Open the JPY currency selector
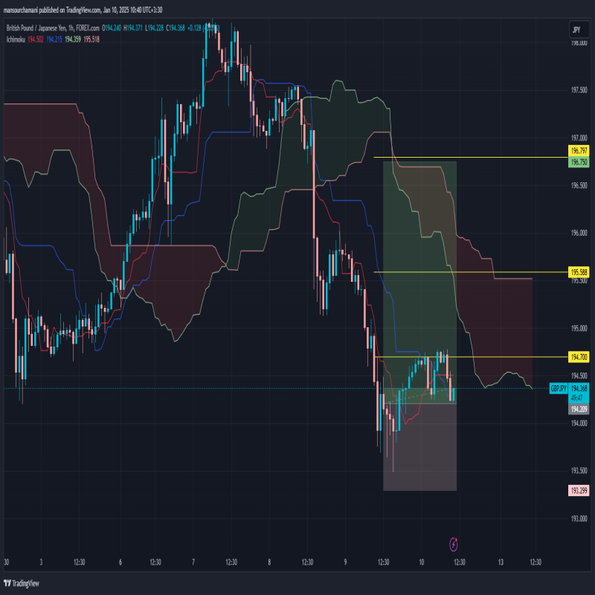The image size is (595, 595). pos(576,30)
